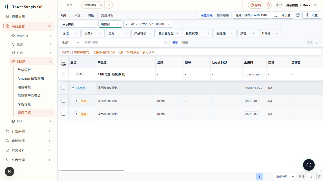Open the 组织协同 sidebar section
Viewport: 323px width, 181px height.
[x=29, y=17]
